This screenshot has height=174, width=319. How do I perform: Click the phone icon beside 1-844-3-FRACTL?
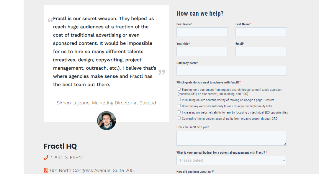46,157
